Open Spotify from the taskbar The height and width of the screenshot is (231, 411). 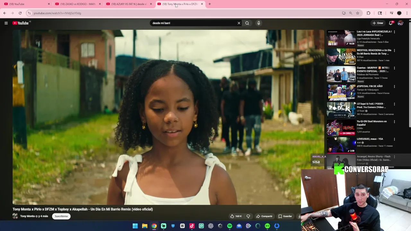(x=230, y=226)
